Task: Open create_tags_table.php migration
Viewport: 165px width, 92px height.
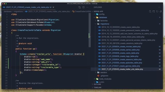Action: coord(120,56)
